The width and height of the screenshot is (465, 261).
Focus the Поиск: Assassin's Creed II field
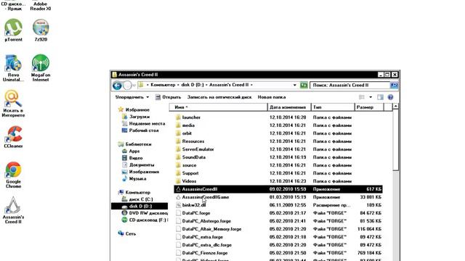350,86
